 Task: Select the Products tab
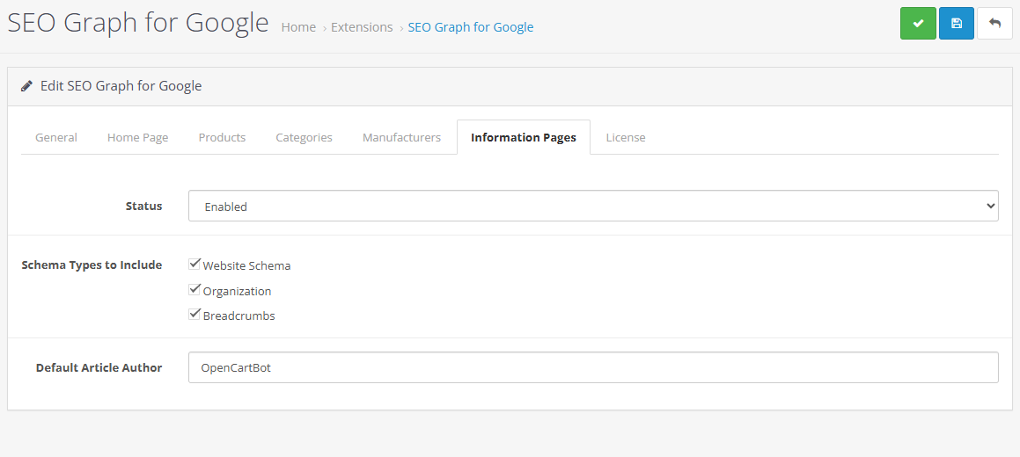[222, 137]
